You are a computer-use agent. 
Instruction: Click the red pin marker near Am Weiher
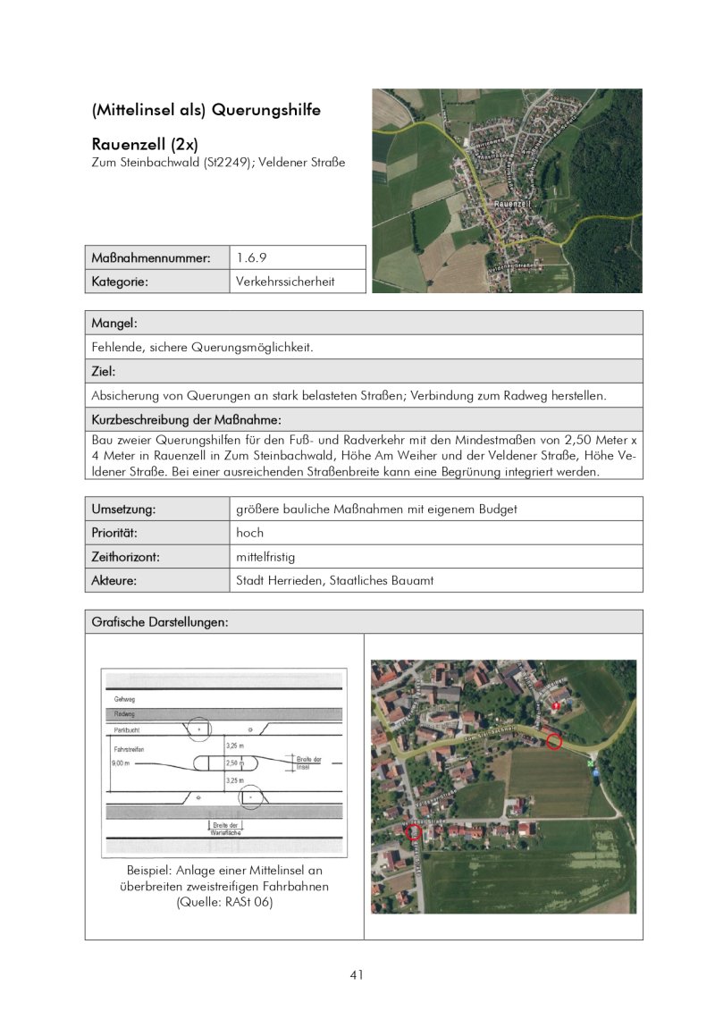[x=556, y=706]
